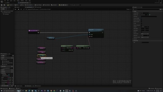Click the plus icon on the Macros section
Image resolution: width=163 pixels, height=92 pixels.
(12, 70)
